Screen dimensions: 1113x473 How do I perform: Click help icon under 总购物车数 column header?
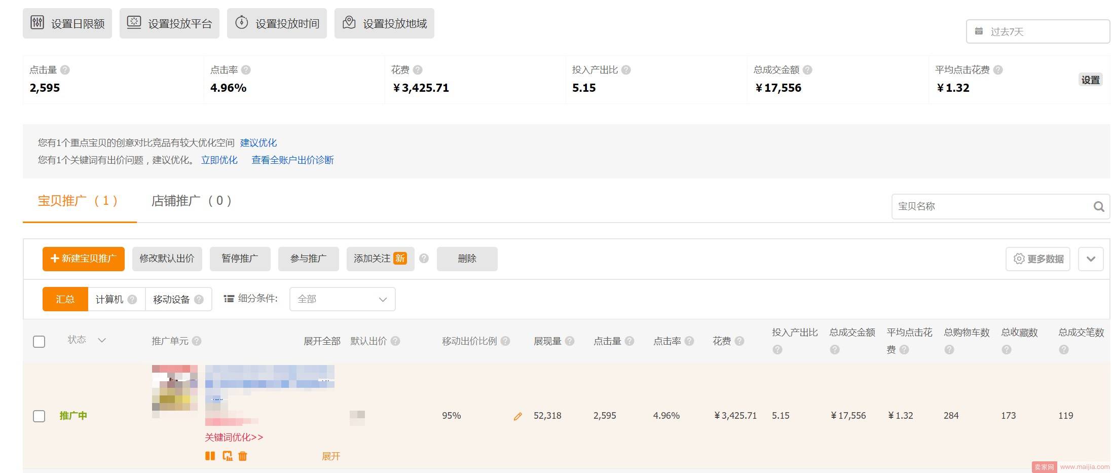(x=949, y=350)
